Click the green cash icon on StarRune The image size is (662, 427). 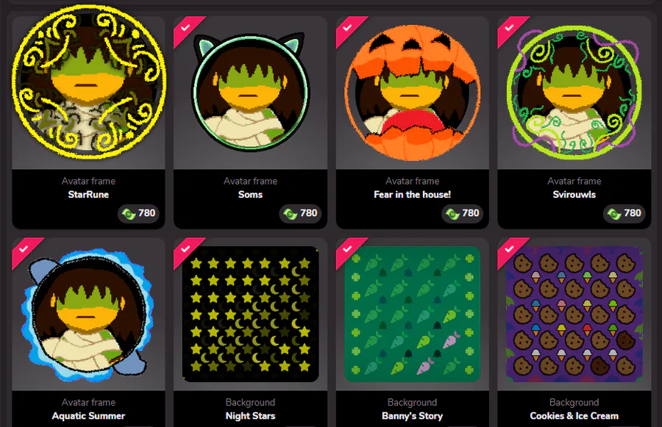coord(129,214)
